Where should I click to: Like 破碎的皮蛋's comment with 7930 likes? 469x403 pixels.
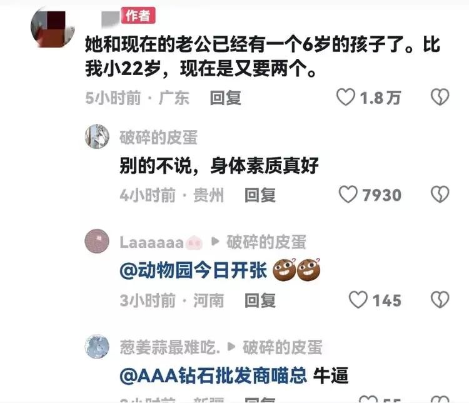click(x=348, y=195)
